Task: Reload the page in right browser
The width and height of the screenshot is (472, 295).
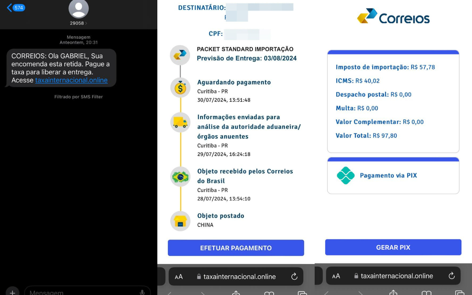Action: pyautogui.click(x=452, y=276)
